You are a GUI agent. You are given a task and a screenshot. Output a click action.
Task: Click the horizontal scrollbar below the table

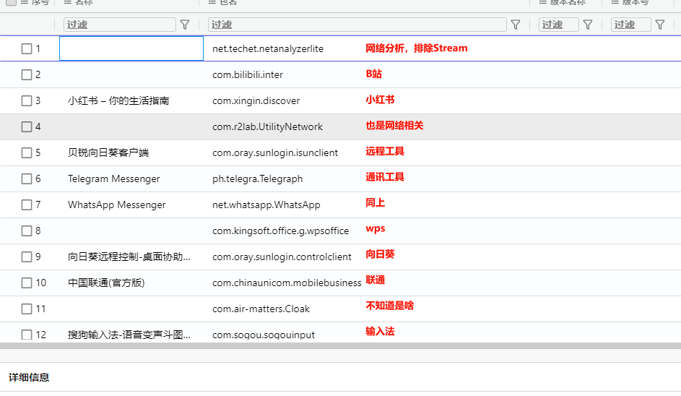click(341, 346)
